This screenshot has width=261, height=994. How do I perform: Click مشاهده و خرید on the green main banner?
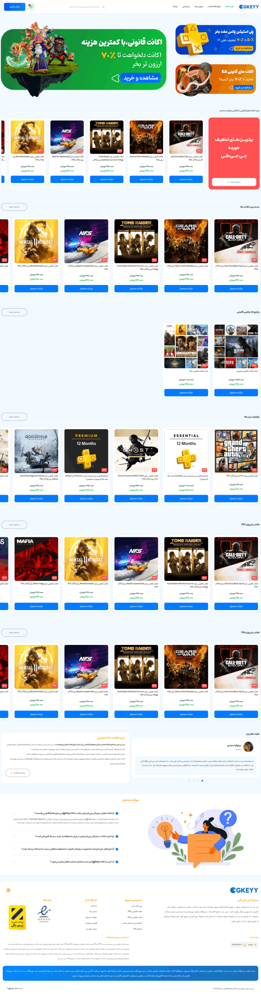pos(141,78)
